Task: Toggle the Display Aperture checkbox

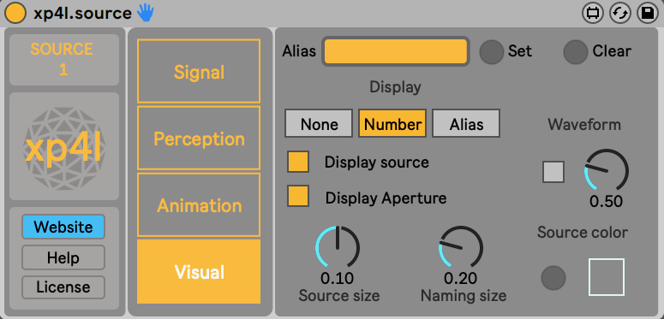Action: 298,196
